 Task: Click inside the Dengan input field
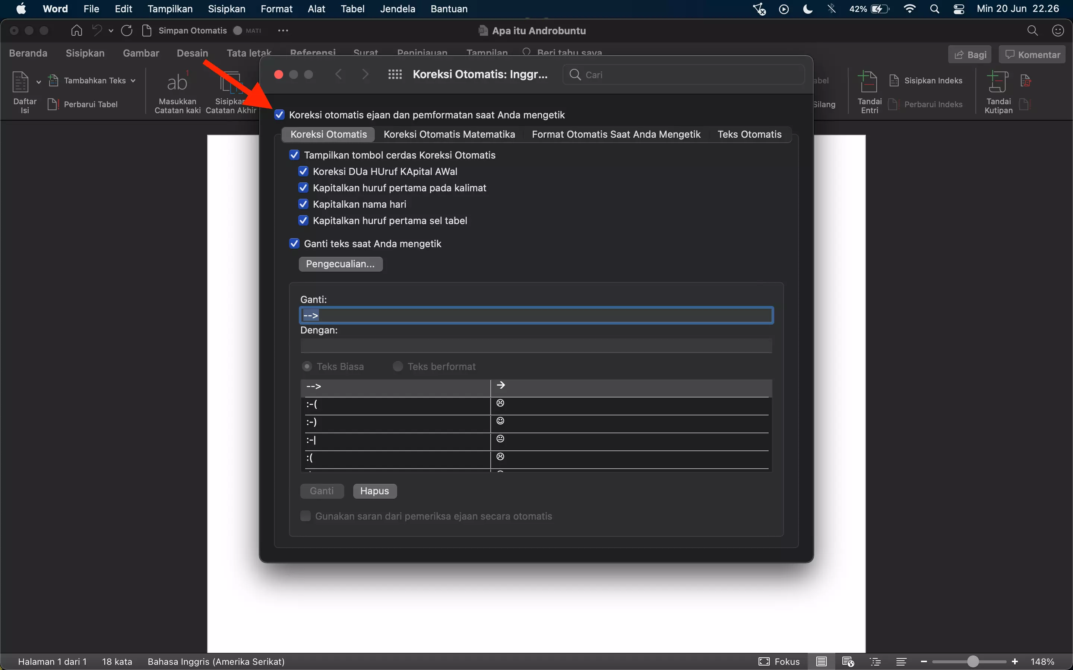536,346
